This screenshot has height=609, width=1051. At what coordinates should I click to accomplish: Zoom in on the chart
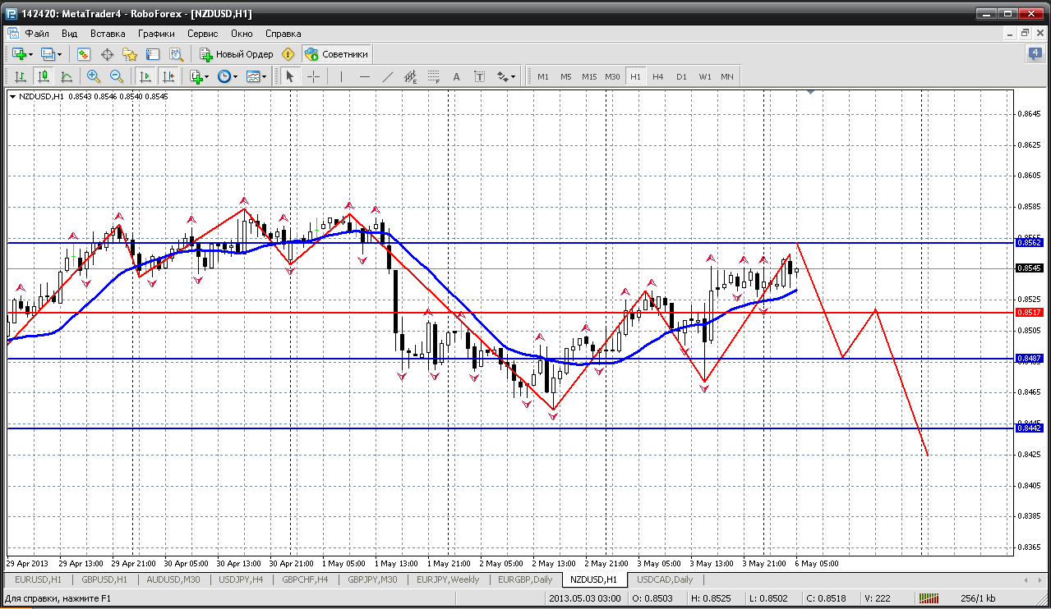[94, 76]
